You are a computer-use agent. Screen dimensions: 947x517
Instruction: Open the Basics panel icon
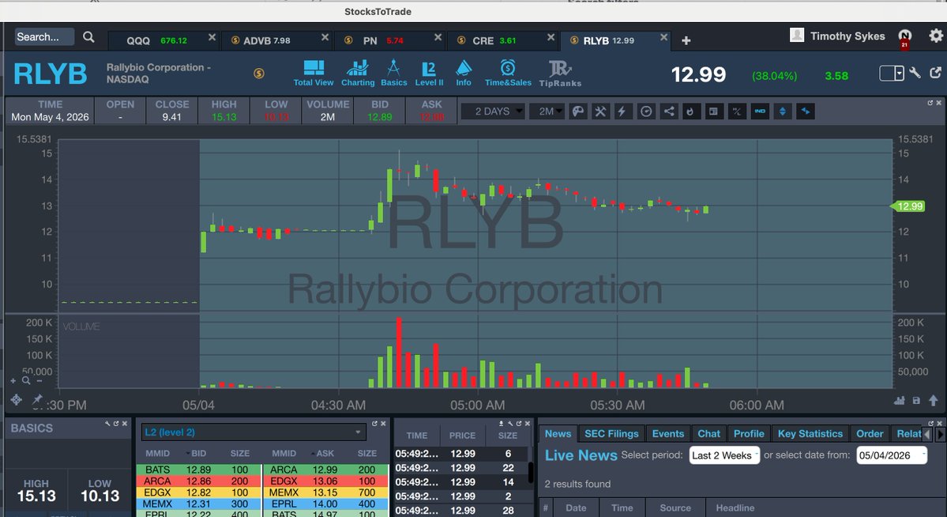click(x=394, y=74)
